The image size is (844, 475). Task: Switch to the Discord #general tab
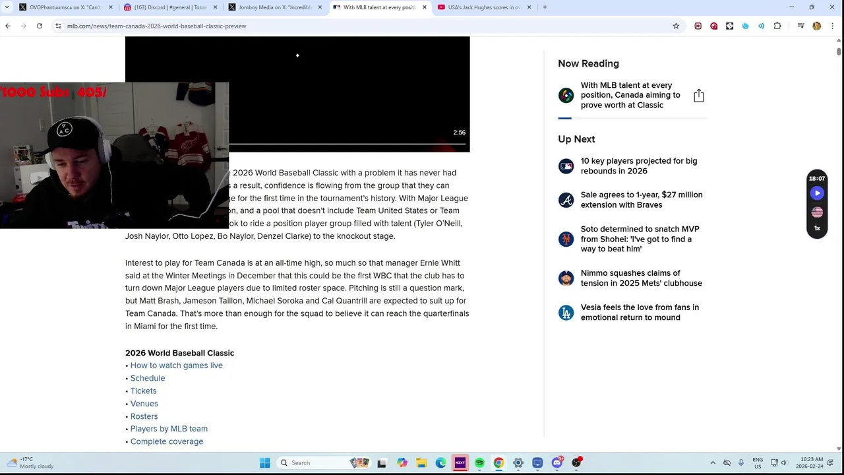pos(169,7)
